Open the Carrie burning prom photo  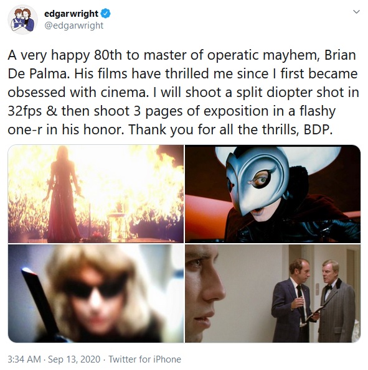tap(96, 194)
